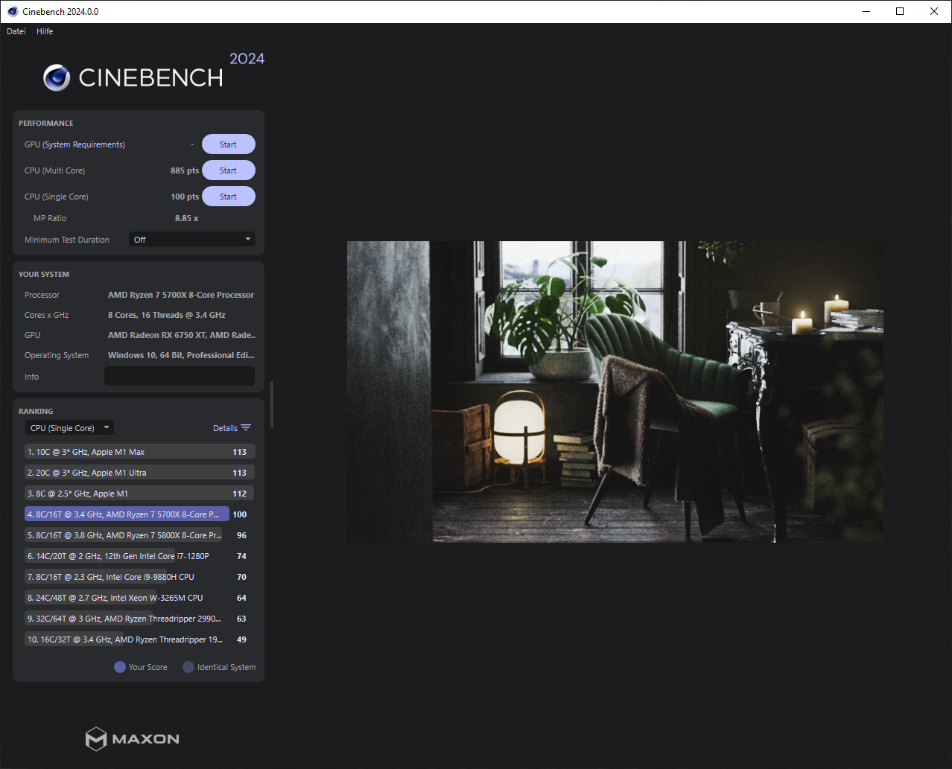Click the Info input field
The width and height of the screenshot is (952, 769).
click(180, 376)
